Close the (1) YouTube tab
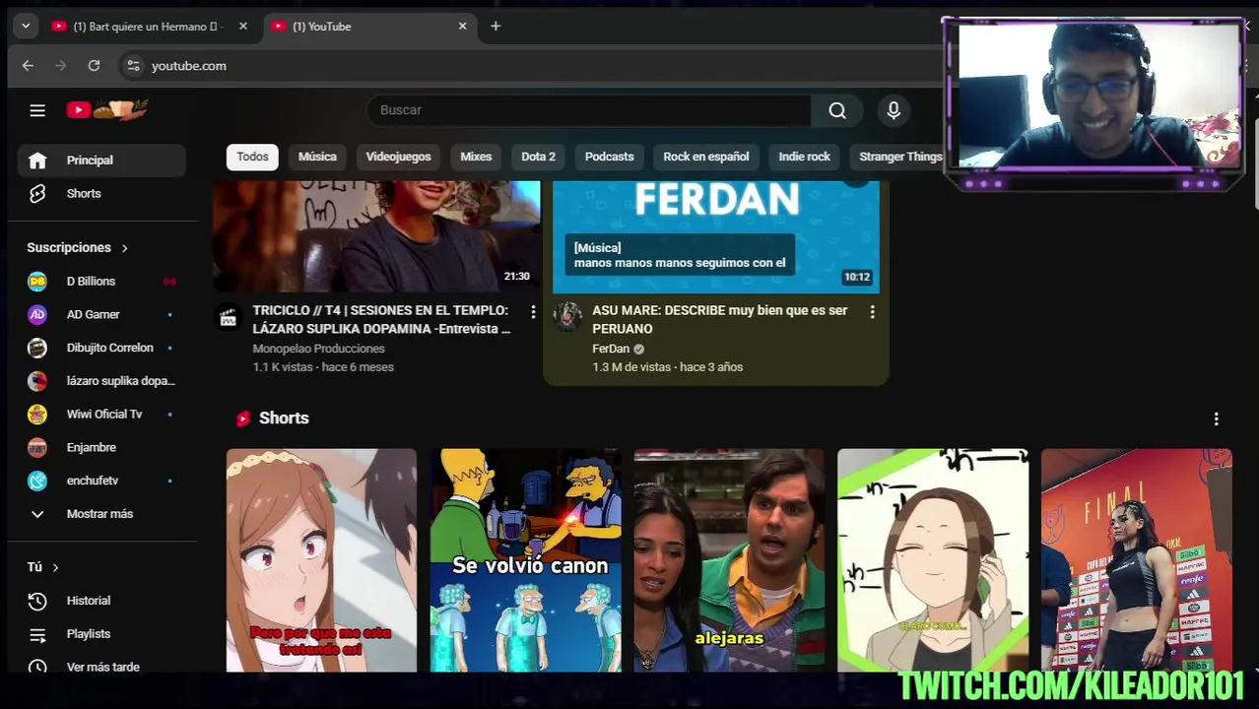The height and width of the screenshot is (709, 1259). (462, 27)
